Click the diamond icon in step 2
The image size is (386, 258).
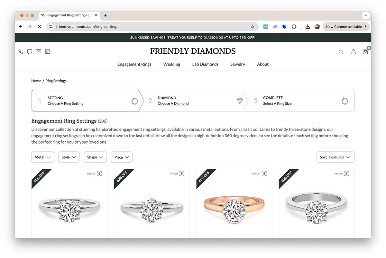point(240,101)
